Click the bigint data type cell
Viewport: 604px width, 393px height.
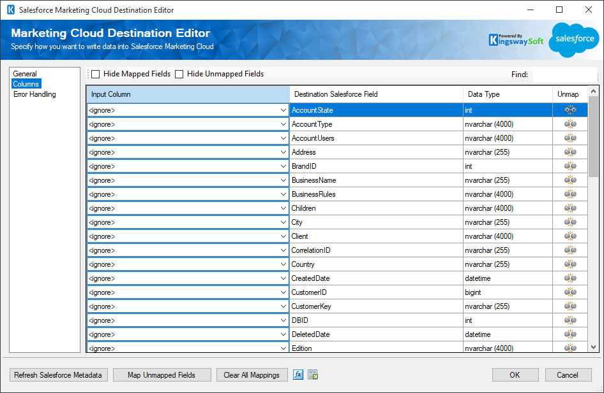pos(508,292)
